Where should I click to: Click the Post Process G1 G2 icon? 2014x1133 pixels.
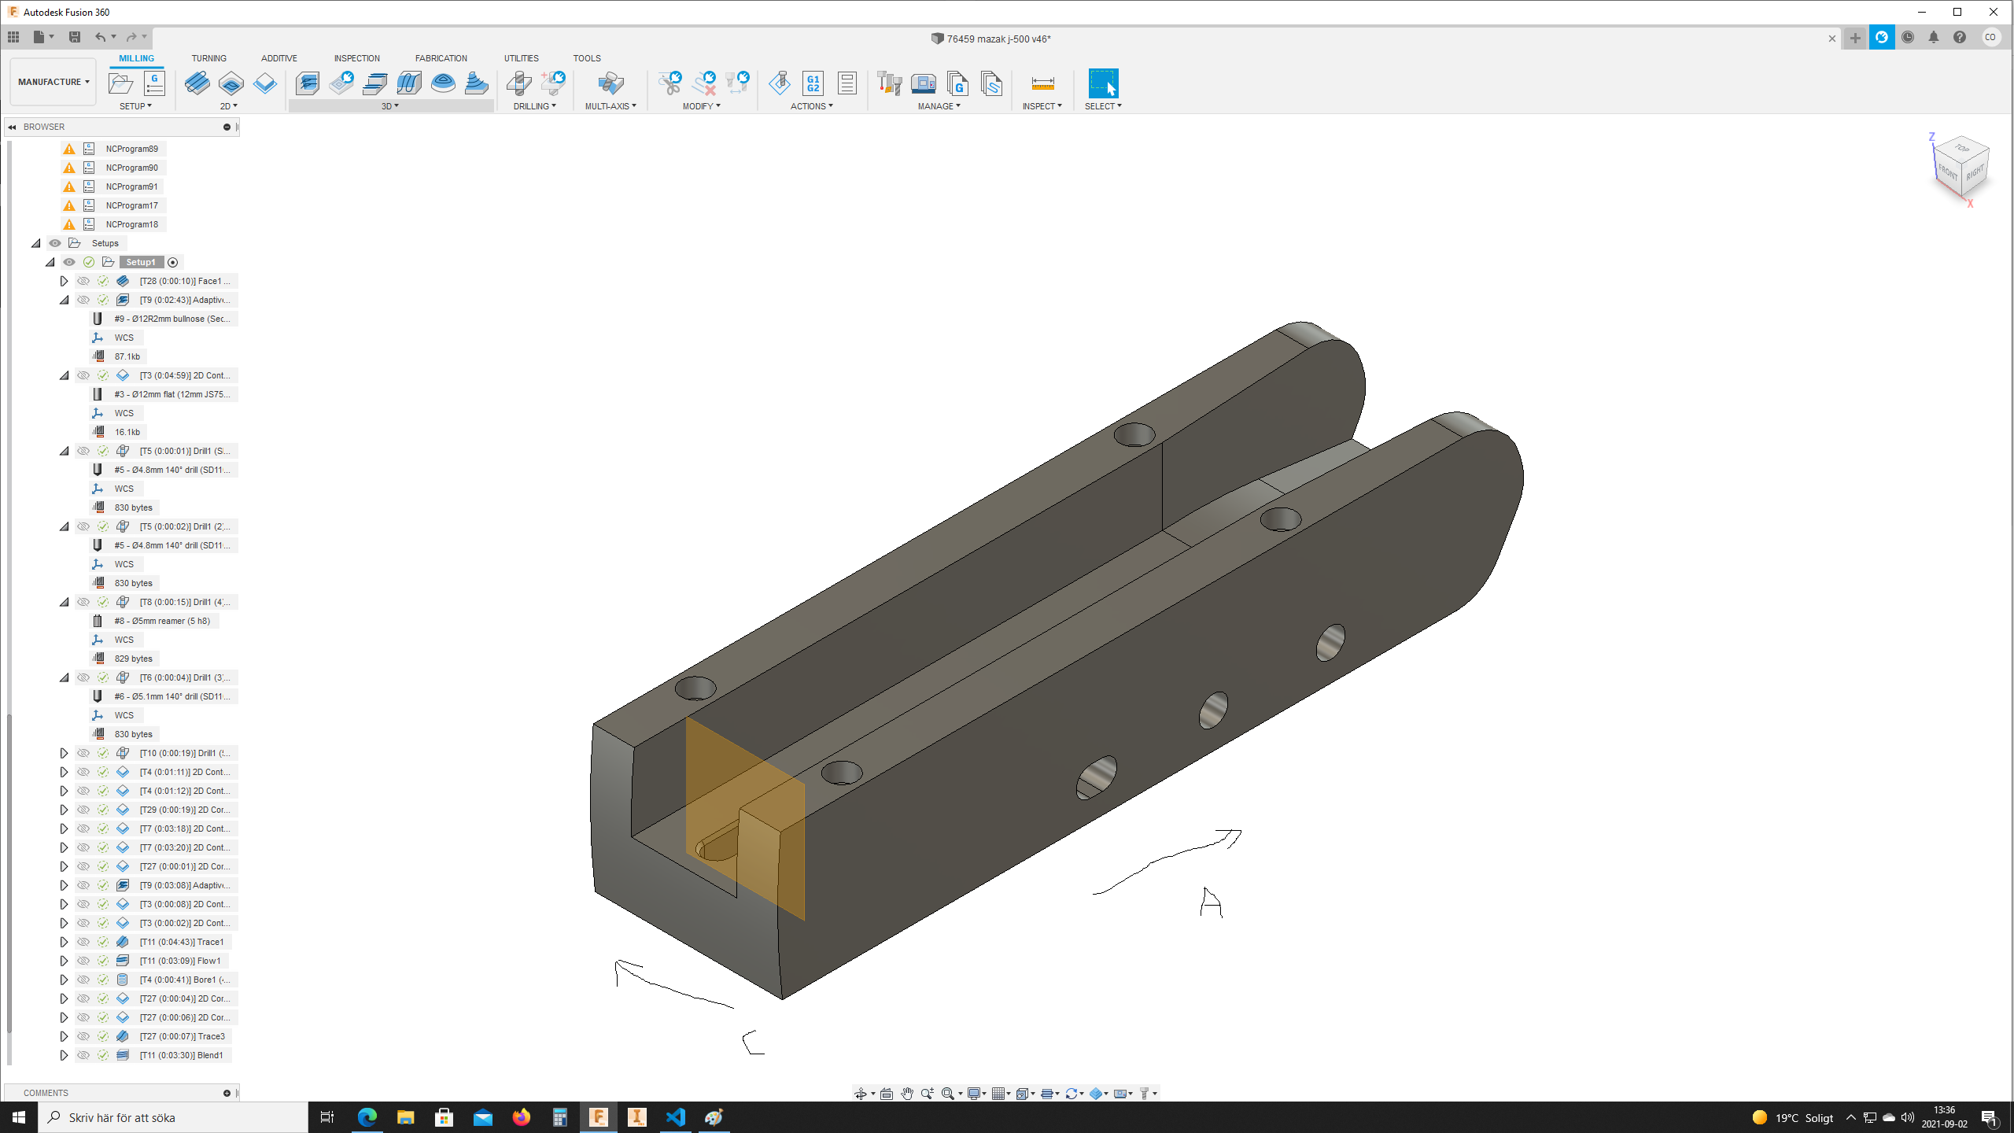(x=813, y=83)
